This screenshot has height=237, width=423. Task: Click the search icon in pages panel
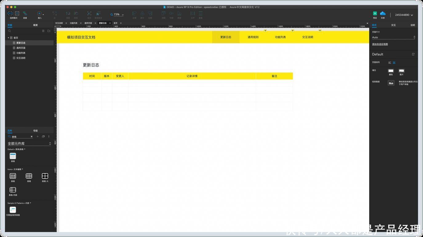(10, 31)
